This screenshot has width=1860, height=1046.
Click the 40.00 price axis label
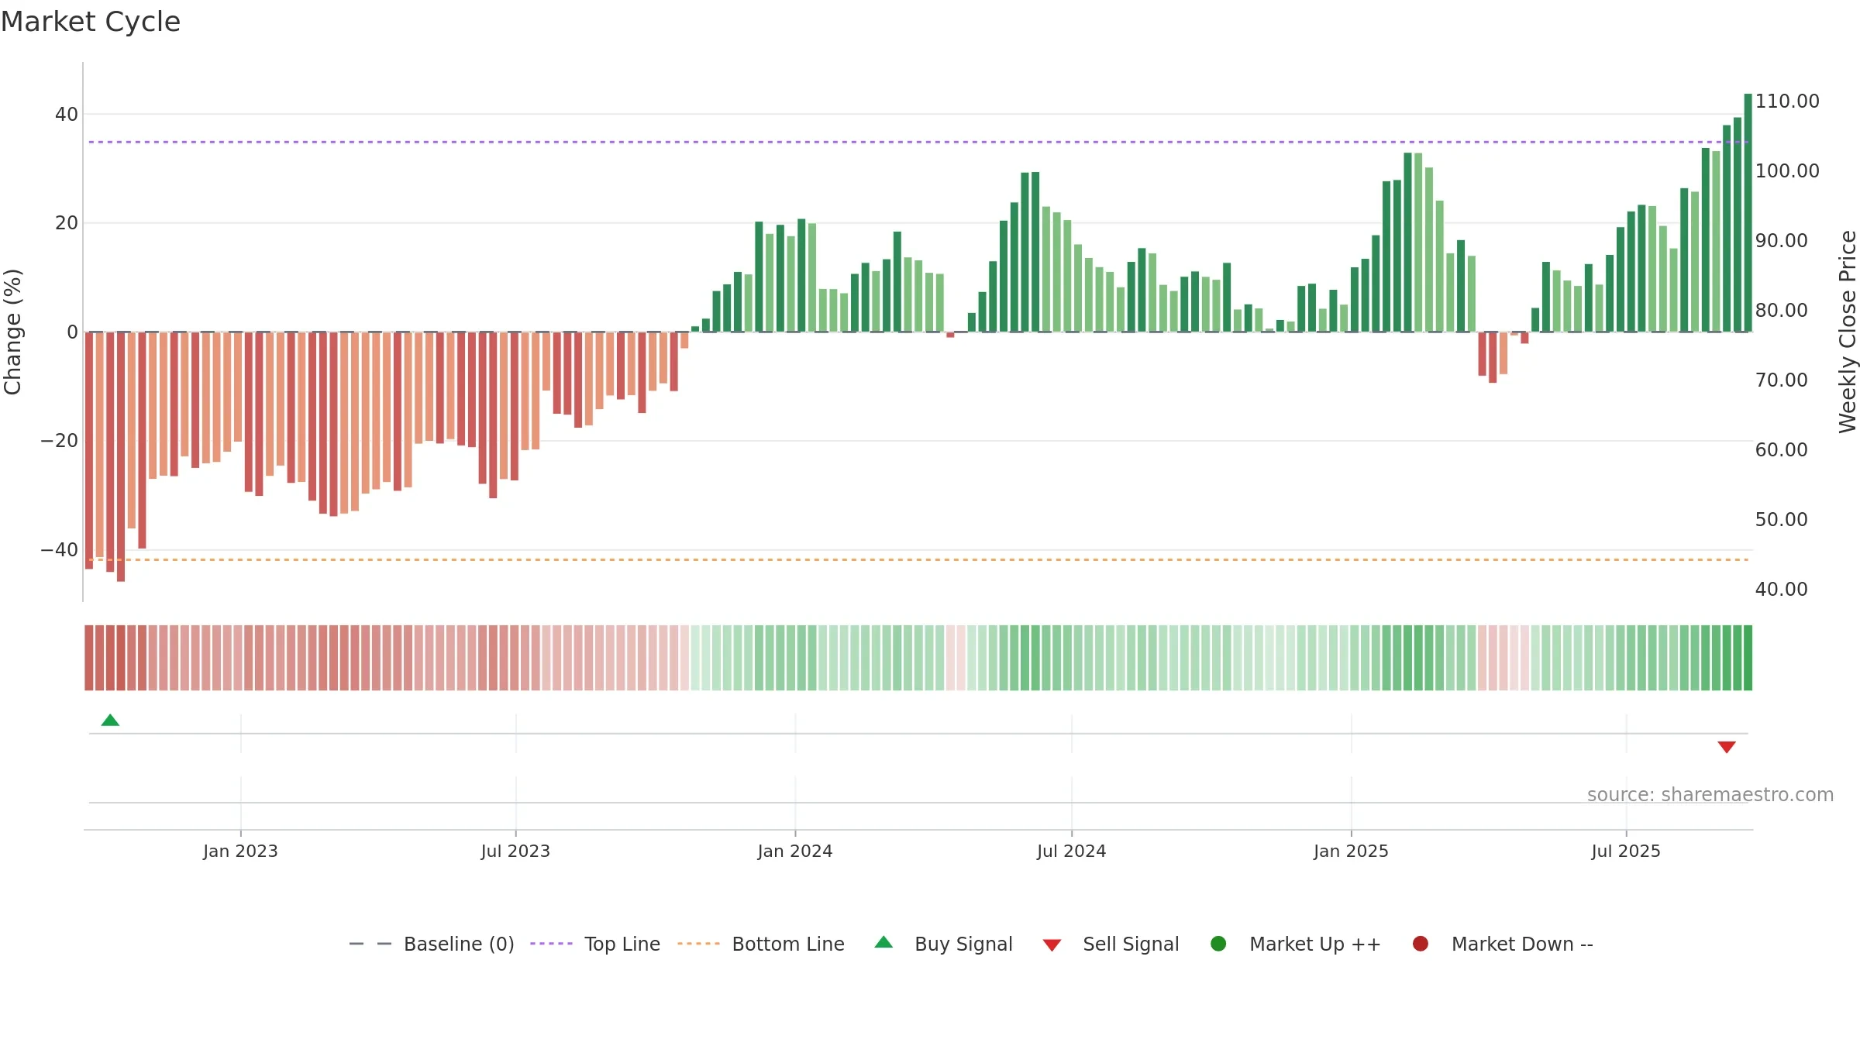1782,590
